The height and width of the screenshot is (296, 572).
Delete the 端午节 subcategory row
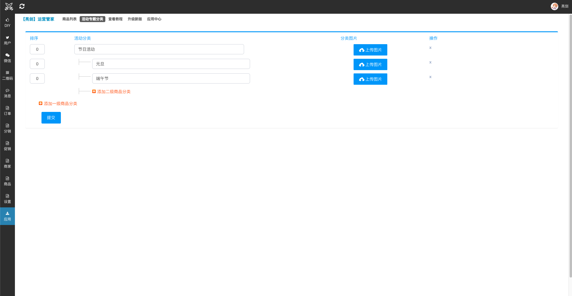(430, 77)
